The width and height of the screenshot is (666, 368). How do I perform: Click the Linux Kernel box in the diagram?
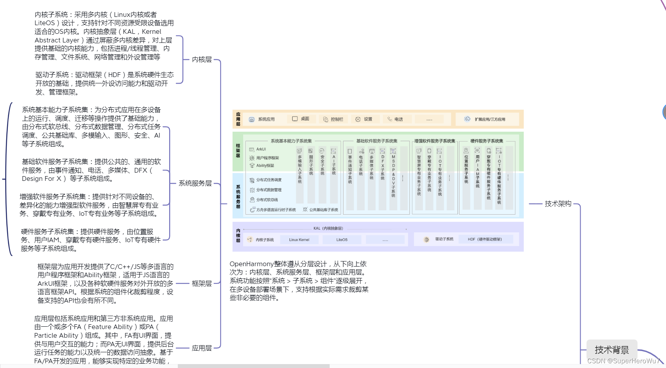pos(299,239)
